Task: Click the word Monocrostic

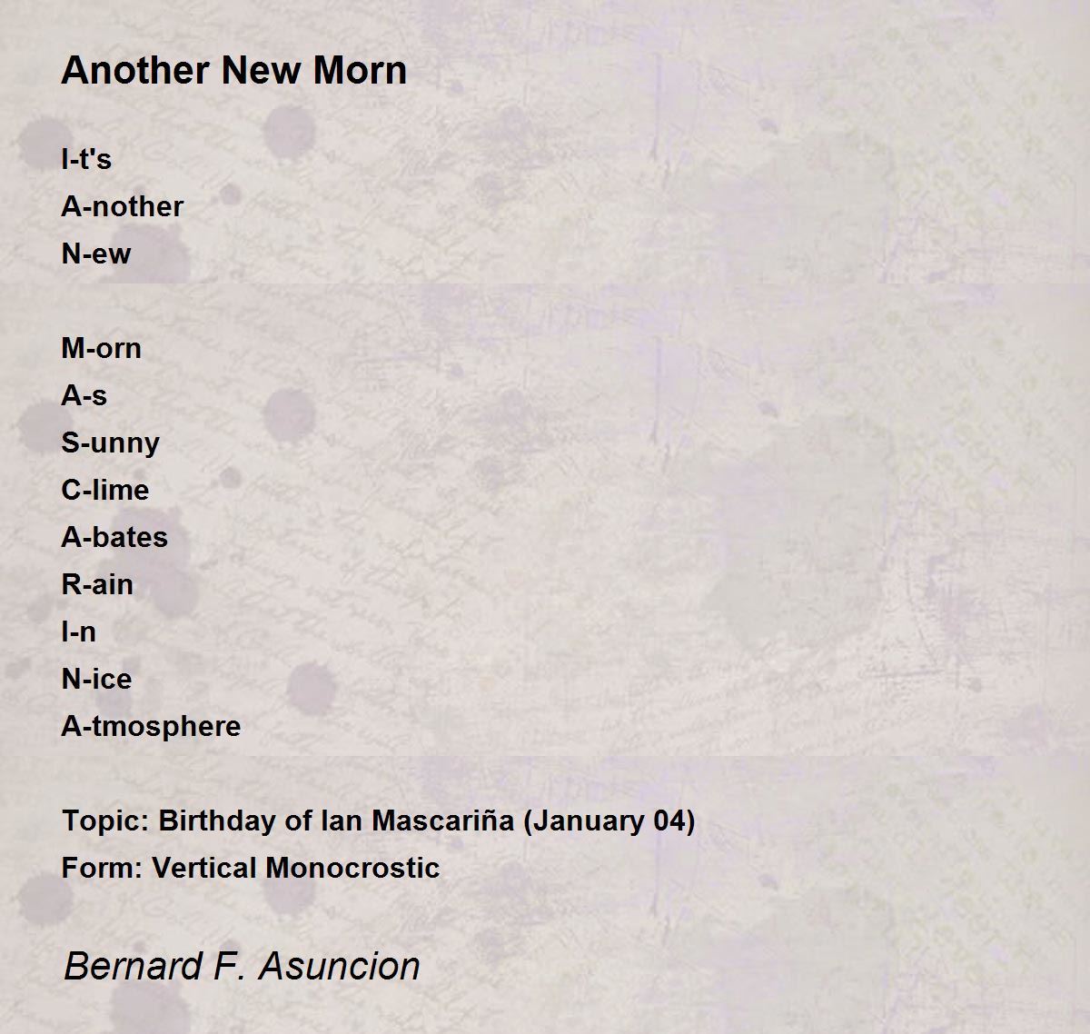Action: pyautogui.click(x=352, y=868)
